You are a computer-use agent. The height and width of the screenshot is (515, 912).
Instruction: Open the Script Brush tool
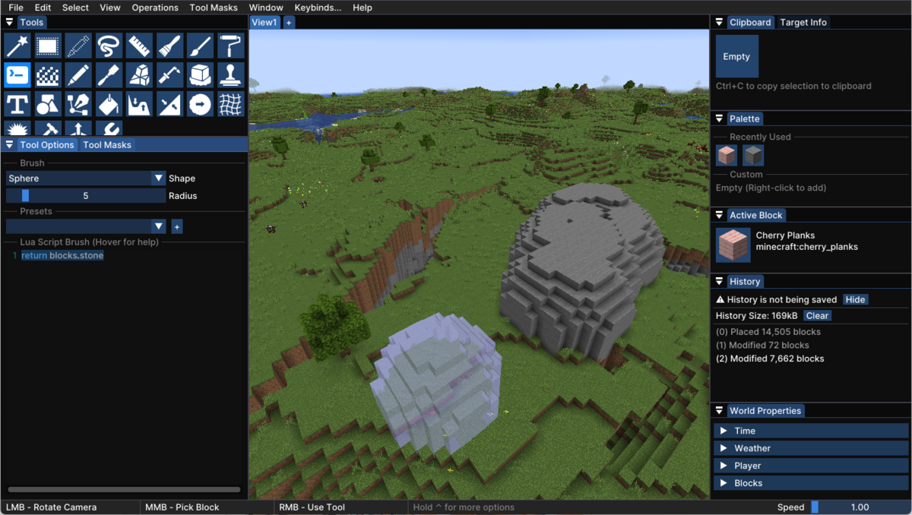(x=17, y=74)
